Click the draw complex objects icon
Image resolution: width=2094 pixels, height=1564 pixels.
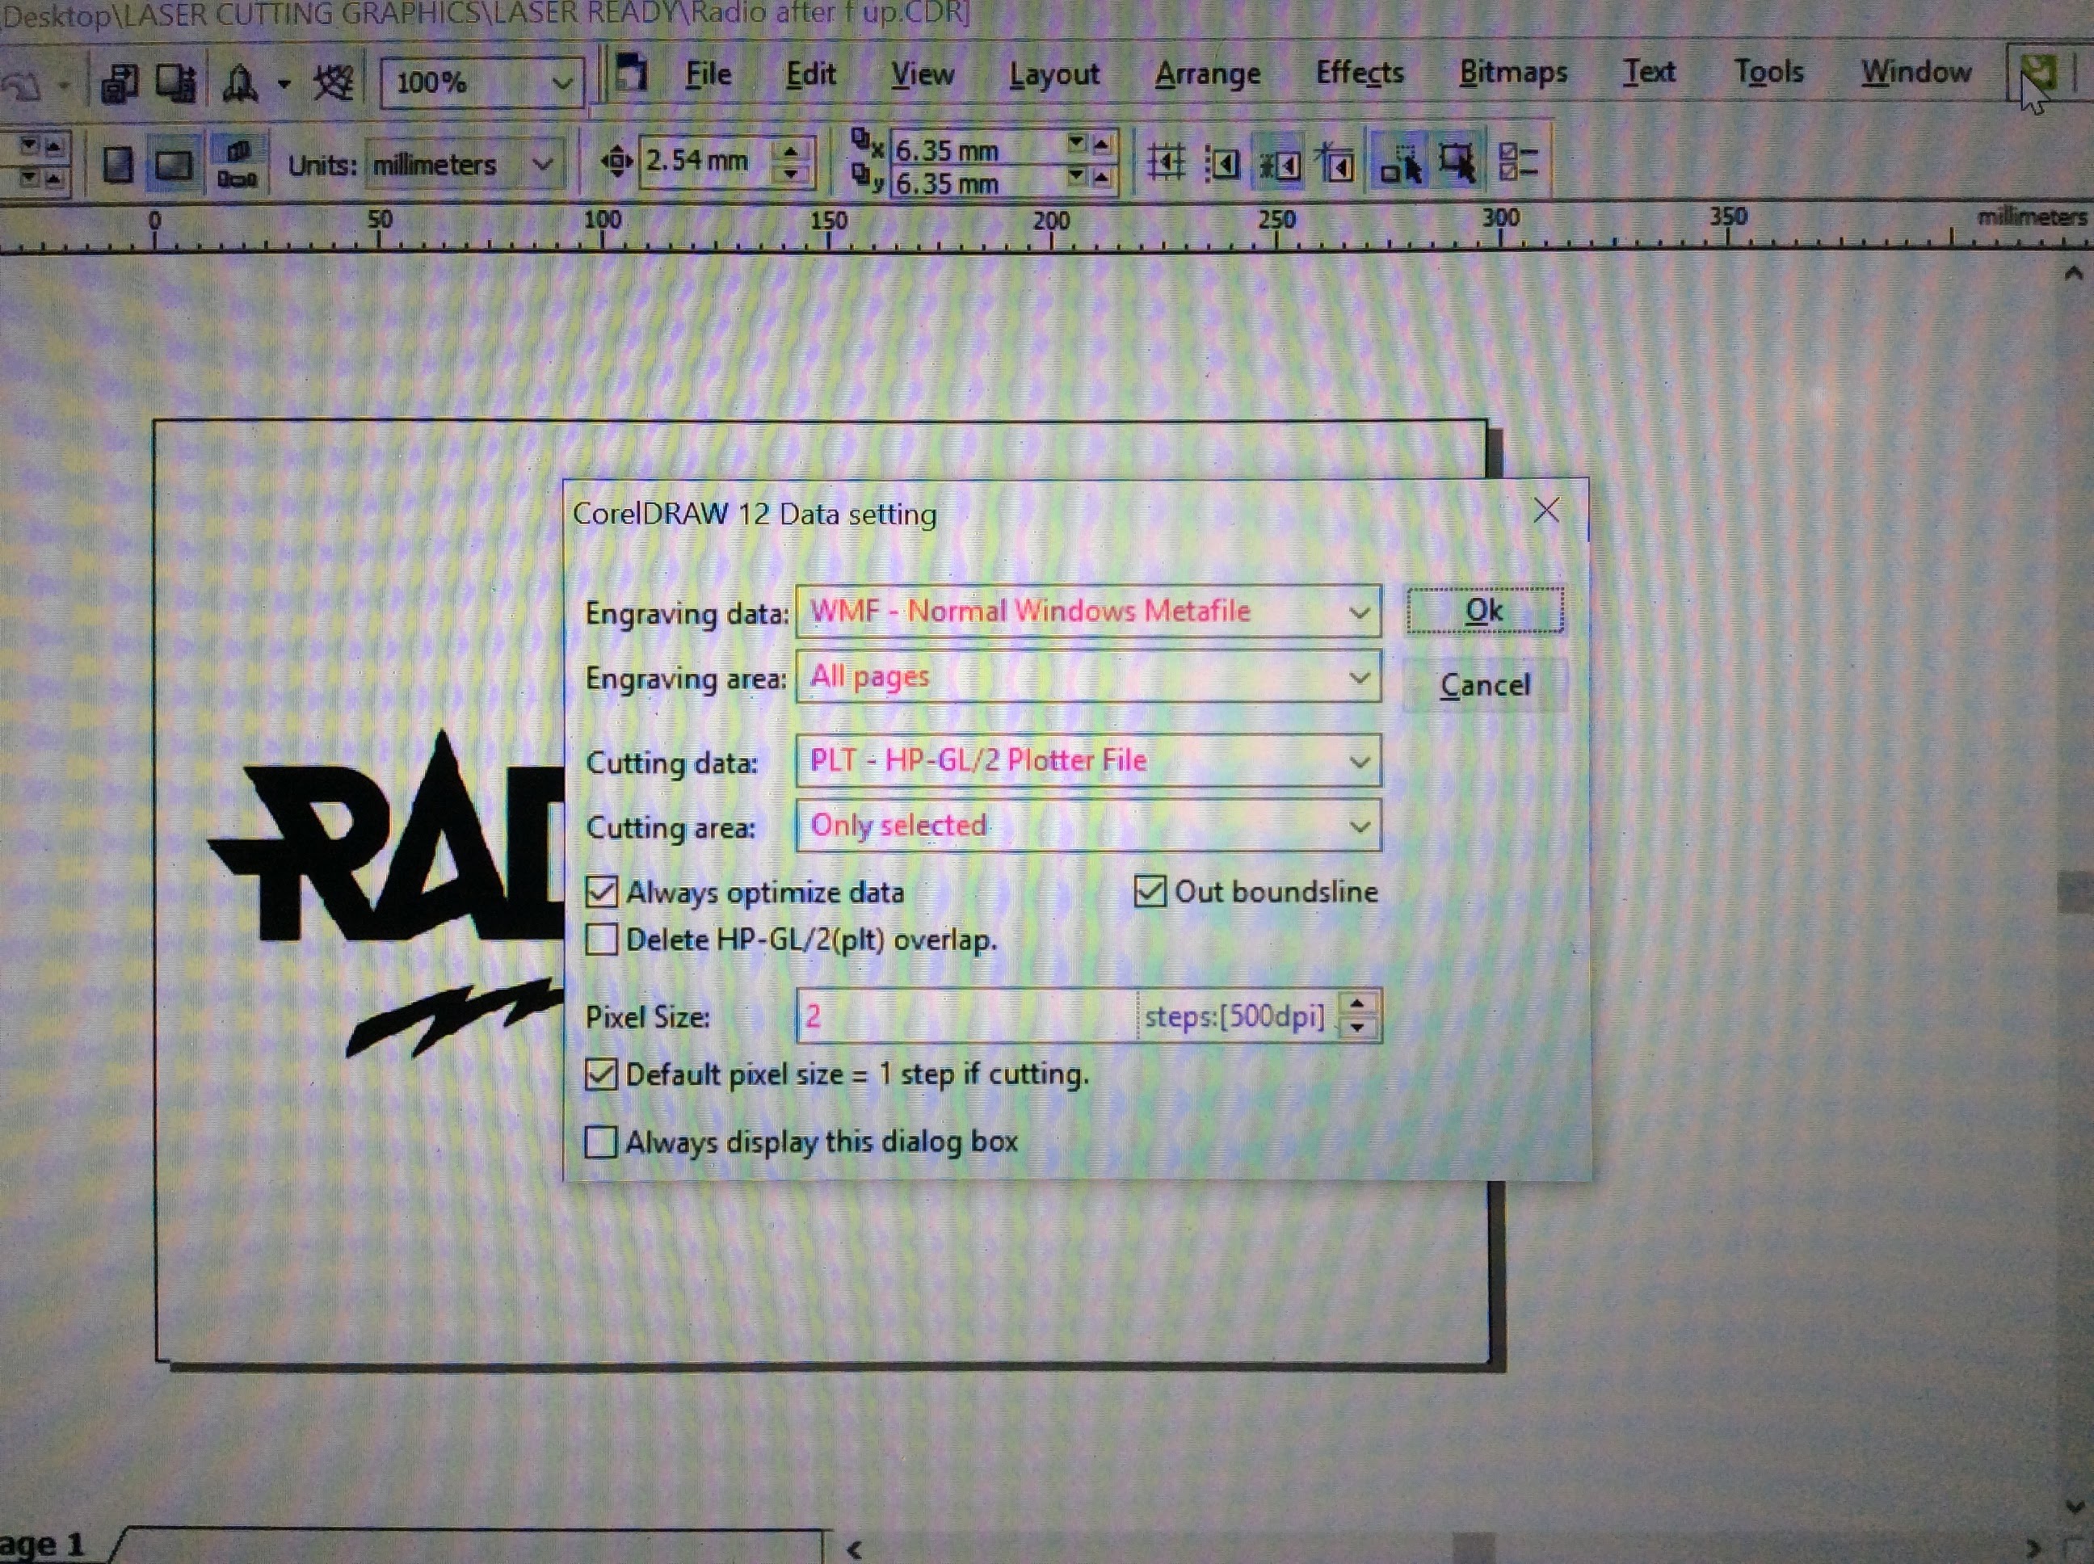(1401, 164)
